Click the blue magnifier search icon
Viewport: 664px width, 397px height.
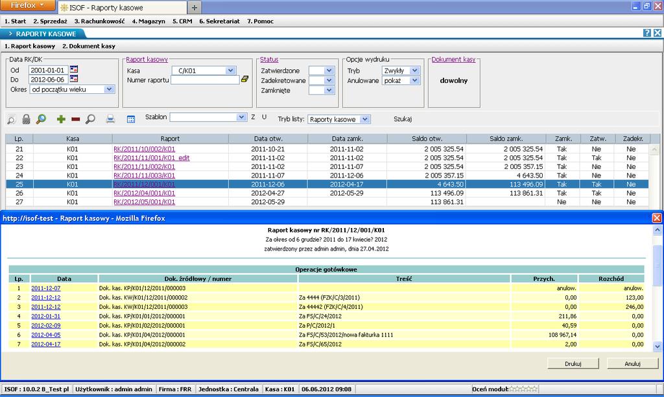coord(41,119)
